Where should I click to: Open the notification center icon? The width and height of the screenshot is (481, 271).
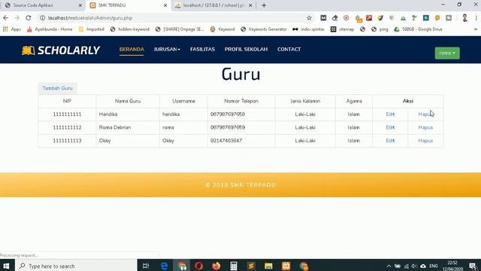[473, 266]
